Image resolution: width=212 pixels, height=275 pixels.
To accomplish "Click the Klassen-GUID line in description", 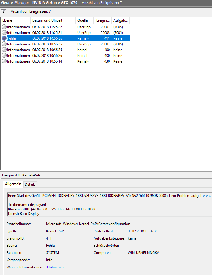I will (53, 209).
